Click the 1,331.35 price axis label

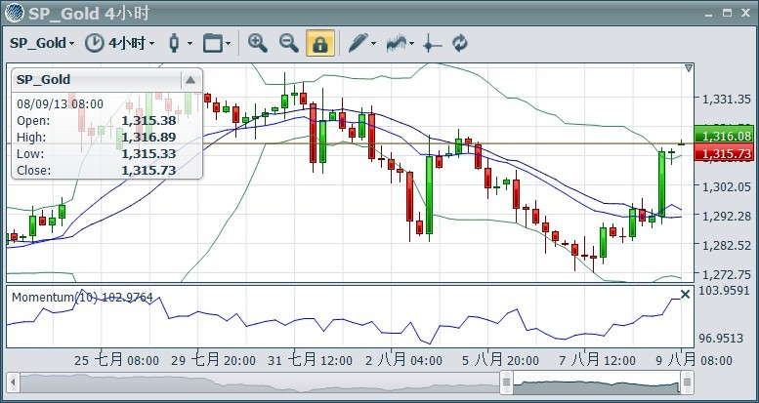[x=726, y=100]
